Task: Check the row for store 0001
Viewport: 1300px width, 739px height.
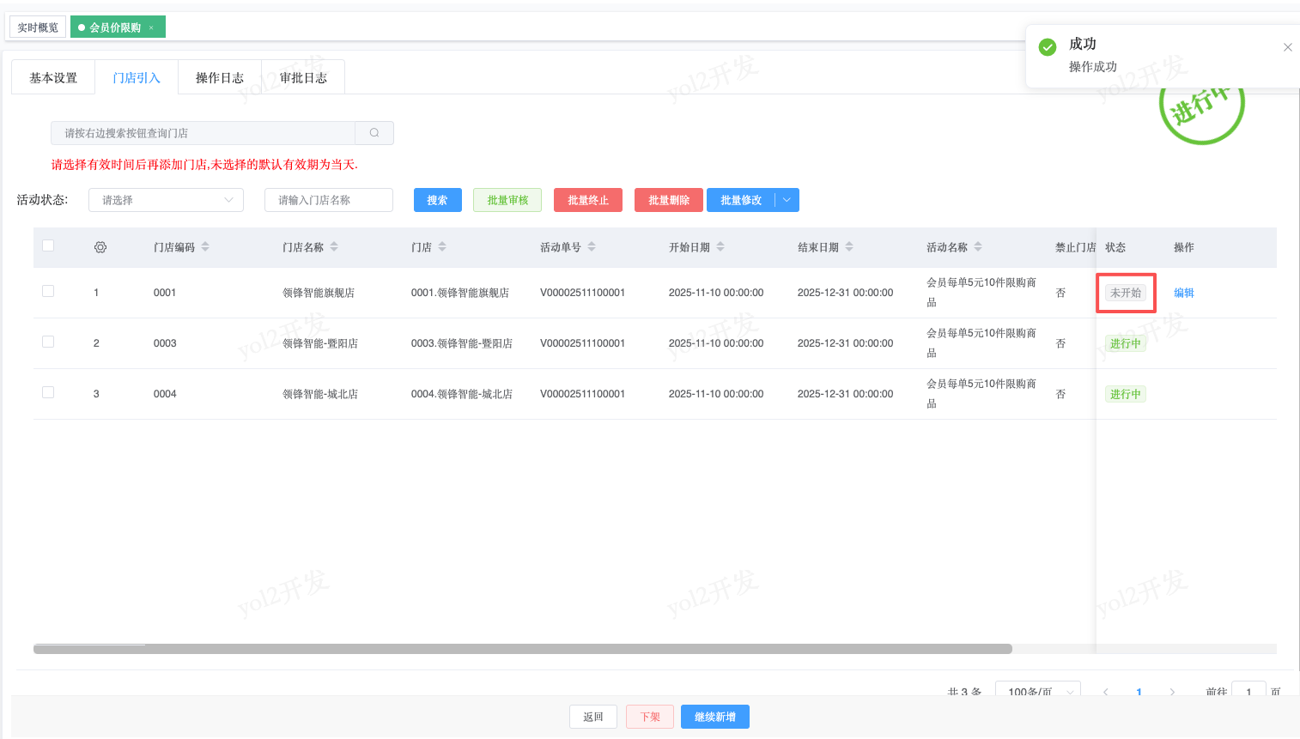Action: pos(48,291)
